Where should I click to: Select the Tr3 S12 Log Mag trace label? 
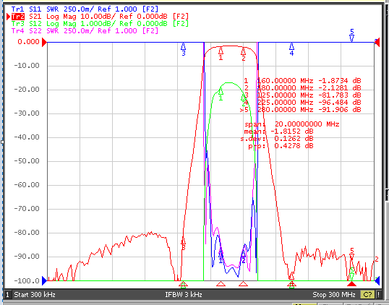tap(100, 24)
